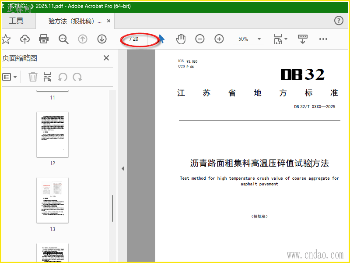Open find text magnifier tool

point(63,39)
